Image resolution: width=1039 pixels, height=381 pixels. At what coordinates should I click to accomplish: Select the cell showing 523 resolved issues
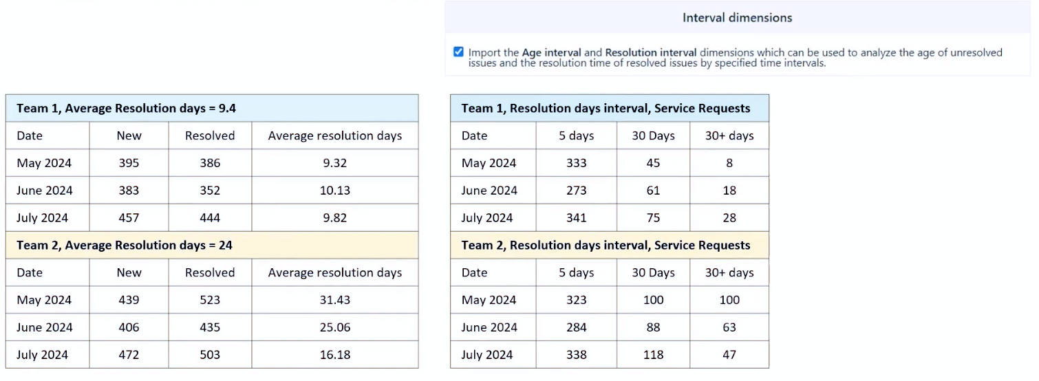210,300
